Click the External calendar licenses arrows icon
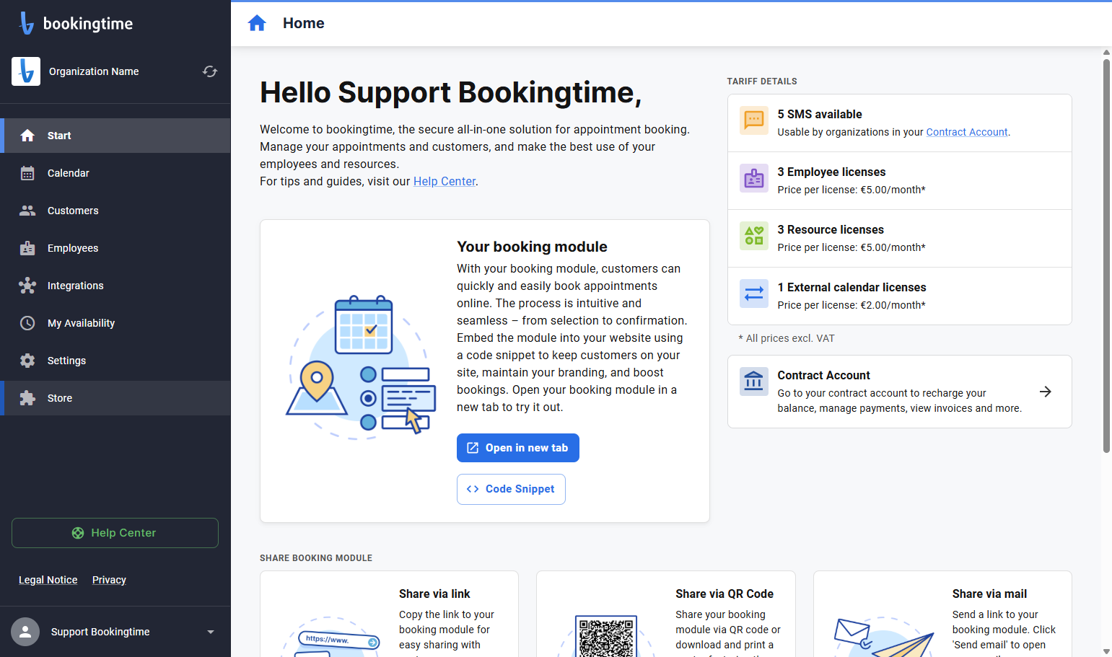 pos(754,294)
